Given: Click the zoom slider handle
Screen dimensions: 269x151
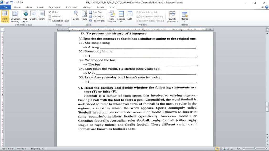Looking at the screenshot, I should coord(255,149).
